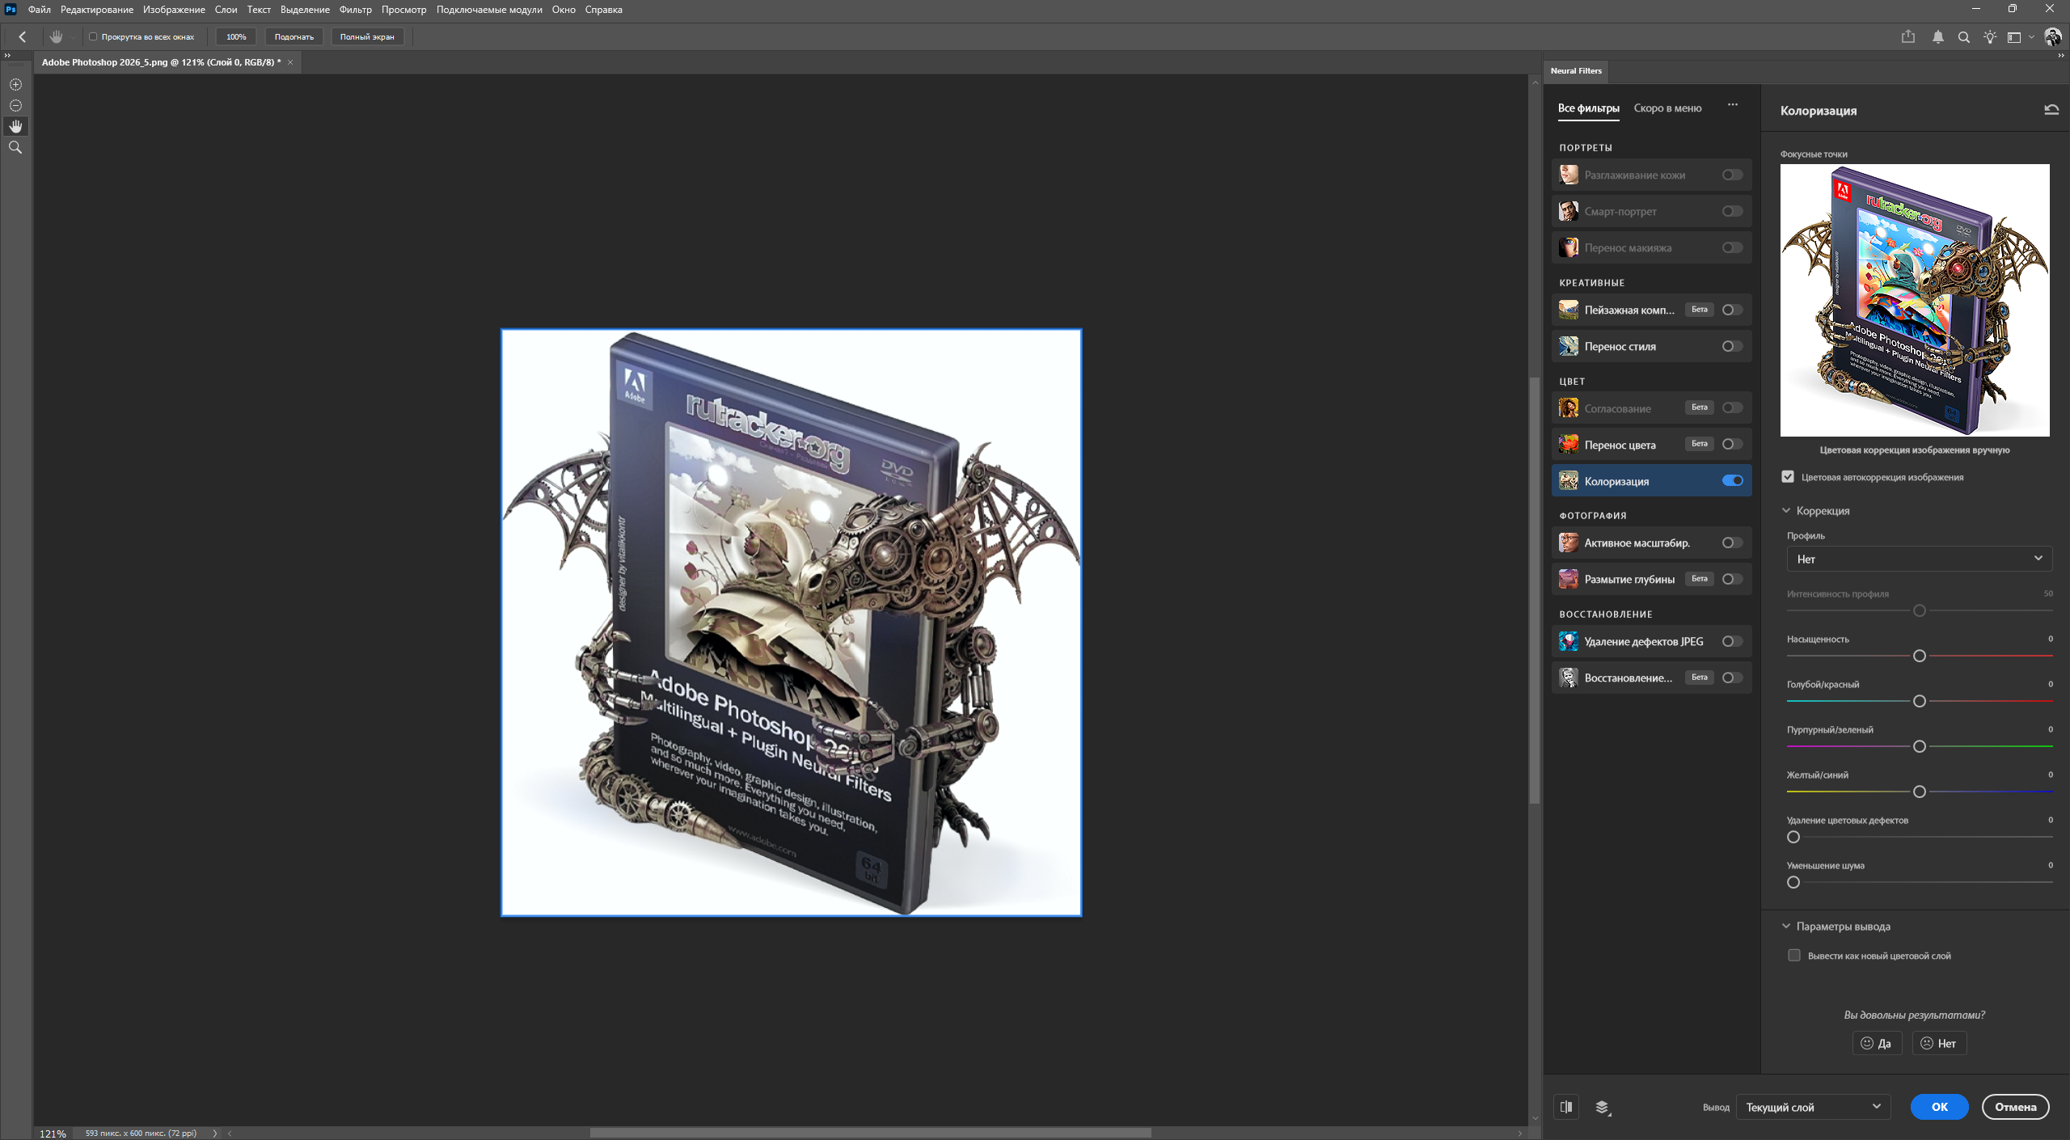Click the back arrow in the options bar
The width and height of the screenshot is (2070, 1140).
23,36
